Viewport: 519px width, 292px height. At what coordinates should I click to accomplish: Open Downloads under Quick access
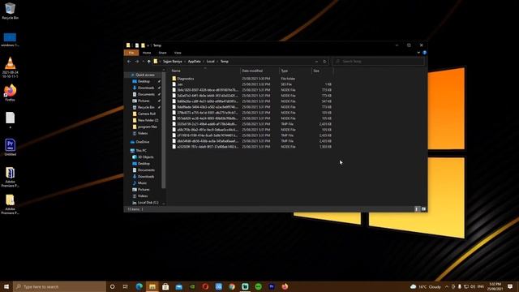point(146,88)
